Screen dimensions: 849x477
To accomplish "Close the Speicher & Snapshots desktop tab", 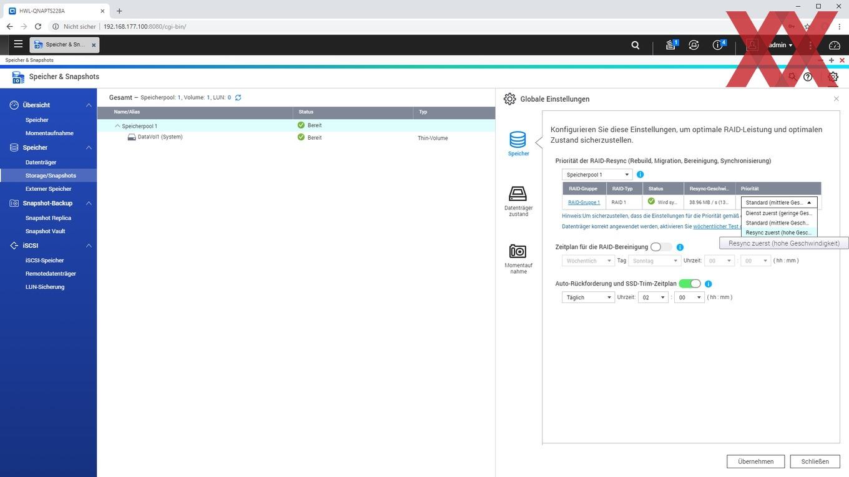I will point(94,45).
